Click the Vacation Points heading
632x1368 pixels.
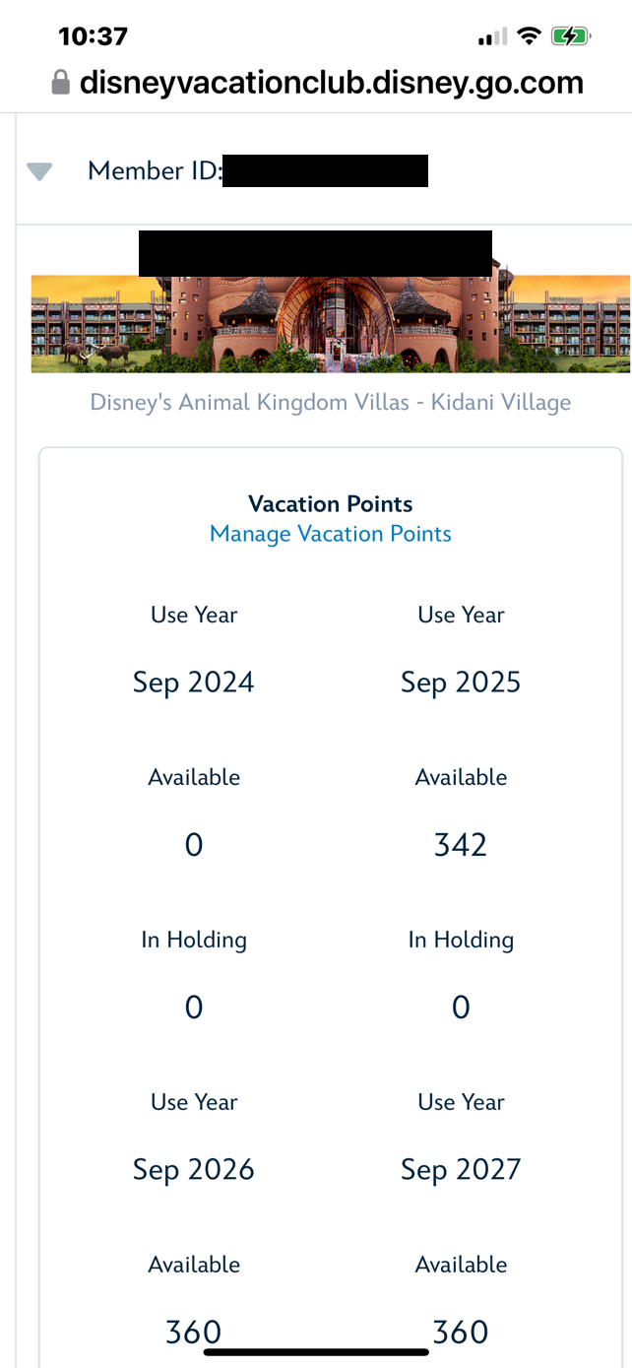point(331,504)
